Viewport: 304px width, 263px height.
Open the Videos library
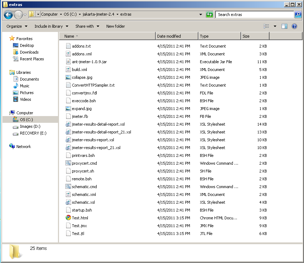25,99
